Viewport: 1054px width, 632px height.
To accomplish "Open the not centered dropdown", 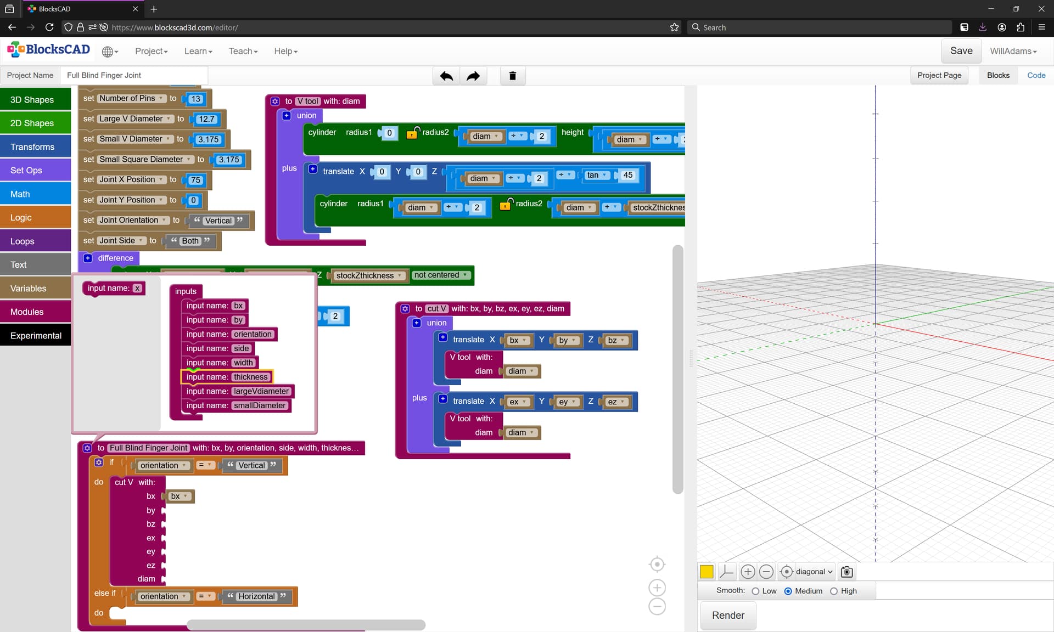I will pos(441,275).
